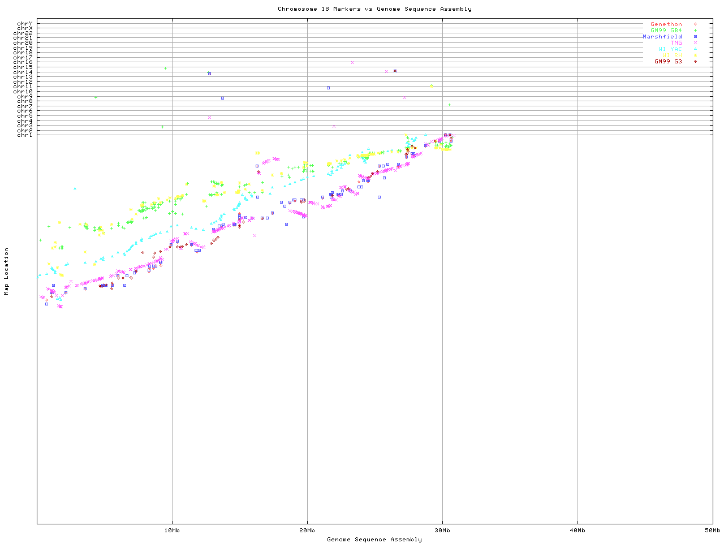Click the 10Mb x-axis tick label
Viewport: 724px width, 543px height.
pos(172,531)
